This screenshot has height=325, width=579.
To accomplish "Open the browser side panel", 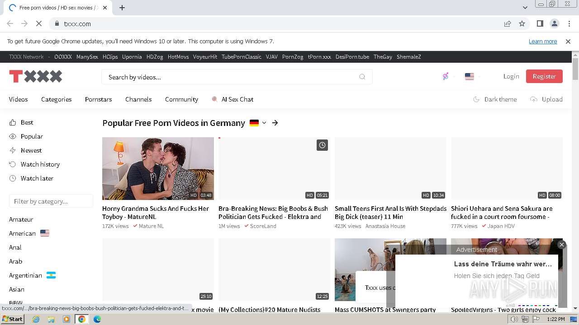I will 540,23.
